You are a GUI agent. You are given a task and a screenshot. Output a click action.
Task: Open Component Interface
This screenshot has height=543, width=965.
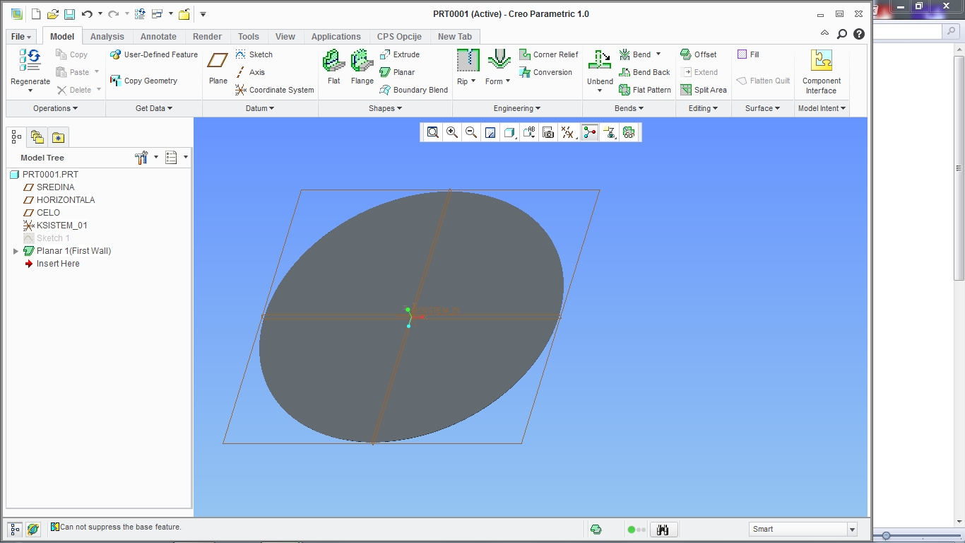[x=821, y=71]
